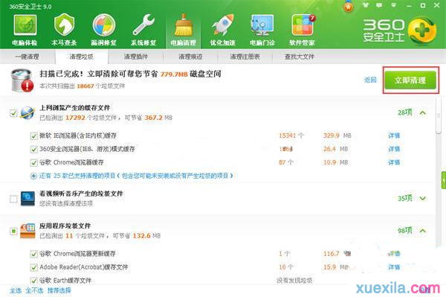Click 全不选 at the bottom
Screen dimensions: 446x297
pyautogui.click(x=34, y=291)
